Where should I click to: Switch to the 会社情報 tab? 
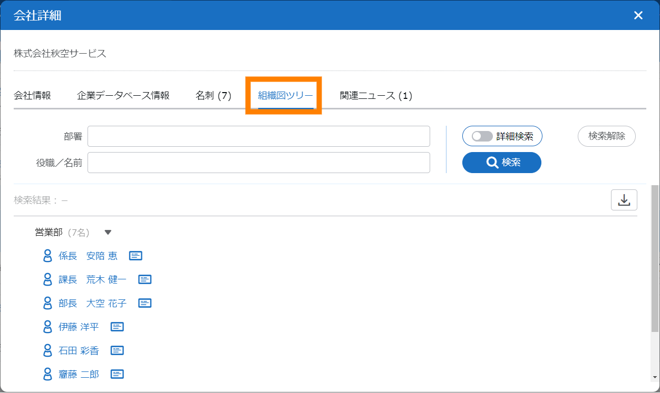32,96
